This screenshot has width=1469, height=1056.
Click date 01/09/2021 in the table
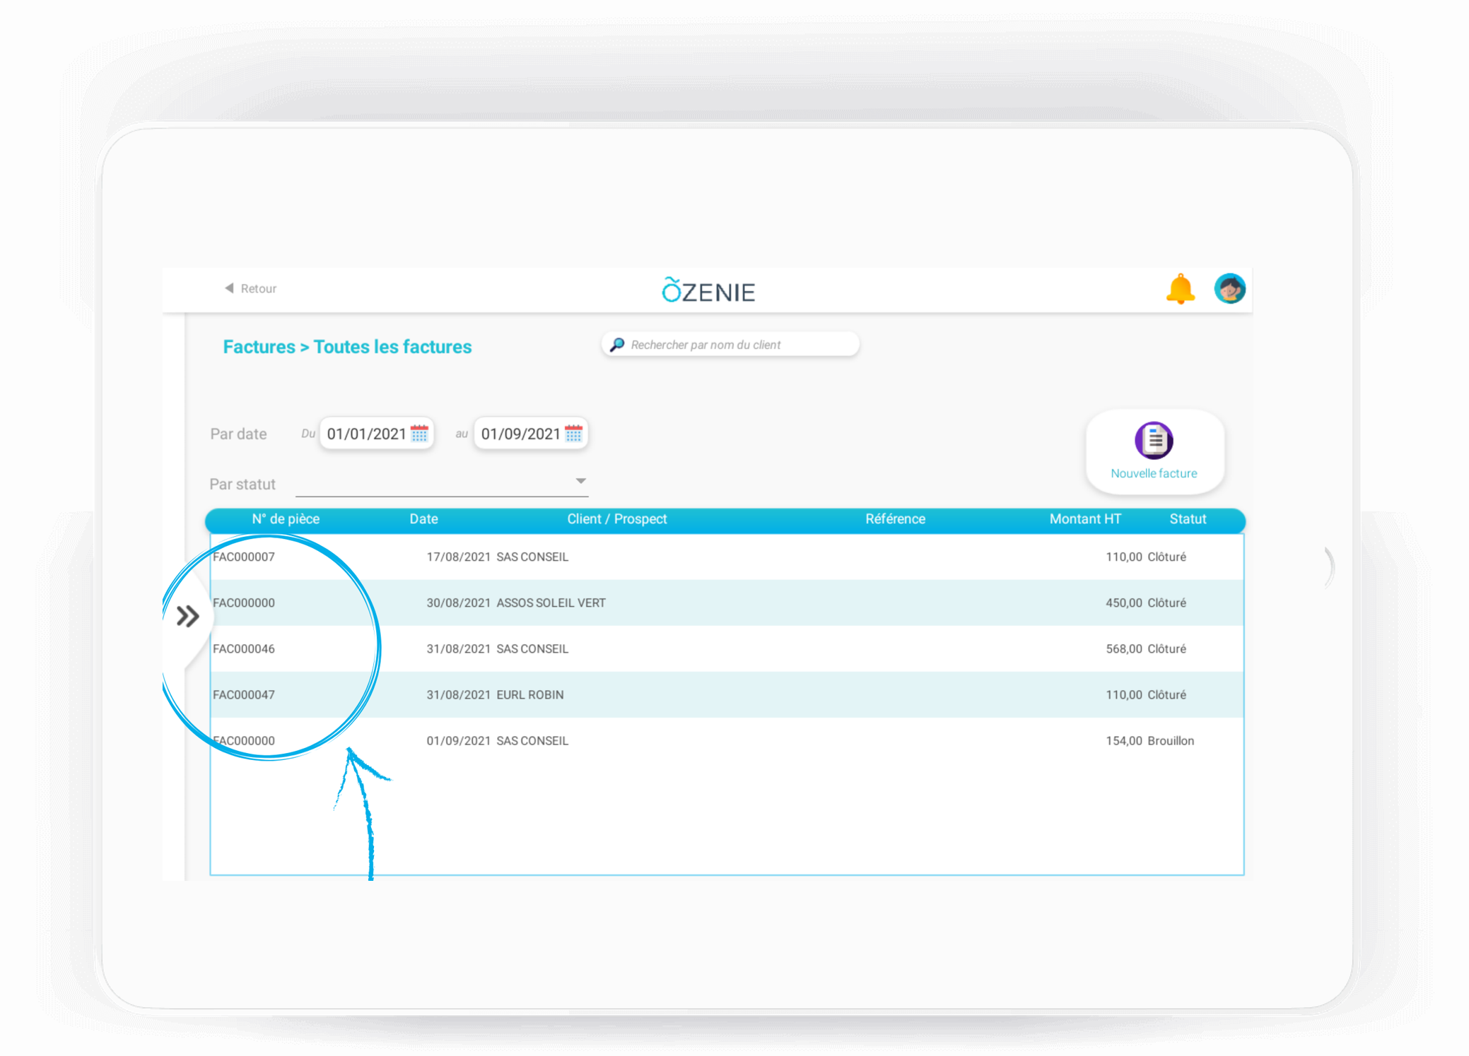point(458,740)
